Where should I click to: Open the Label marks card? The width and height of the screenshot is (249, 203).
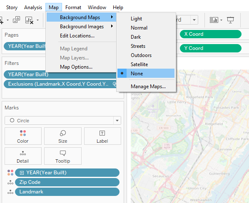click(x=102, y=136)
